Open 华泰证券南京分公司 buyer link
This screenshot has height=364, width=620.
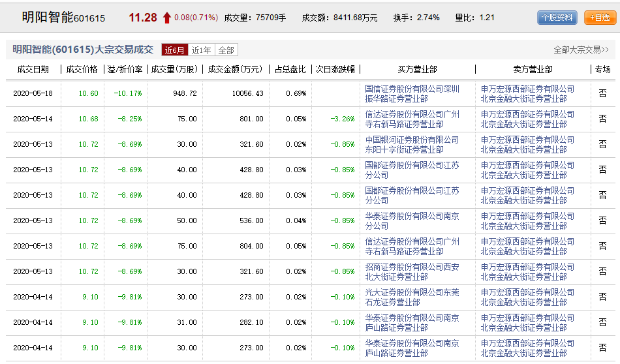[x=412, y=221]
